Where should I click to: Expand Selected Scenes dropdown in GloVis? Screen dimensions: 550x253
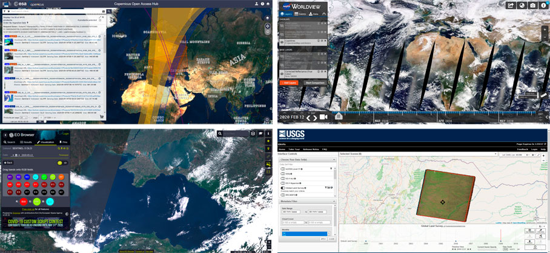tap(495, 154)
